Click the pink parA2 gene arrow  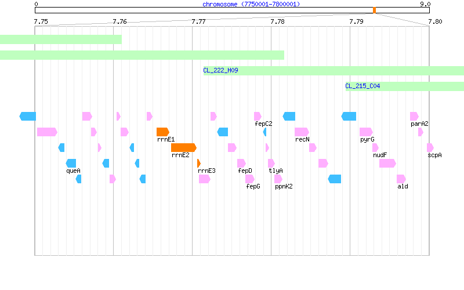[414, 117]
